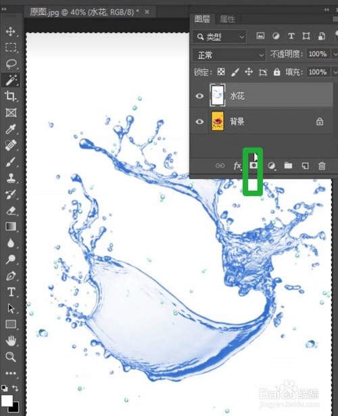The height and width of the screenshot is (416, 338).
Task: Hide the 水花 layer visibility
Action: tap(199, 96)
